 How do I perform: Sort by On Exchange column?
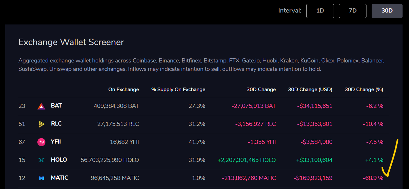tap(124, 90)
